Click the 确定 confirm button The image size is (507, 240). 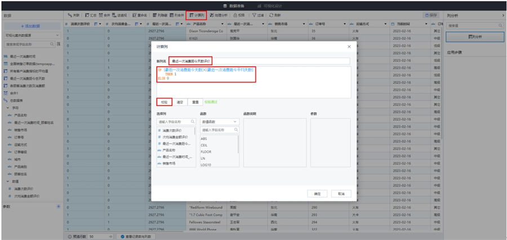tap(317, 193)
